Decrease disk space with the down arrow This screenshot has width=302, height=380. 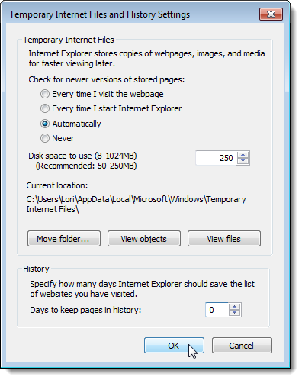[x=243, y=161]
